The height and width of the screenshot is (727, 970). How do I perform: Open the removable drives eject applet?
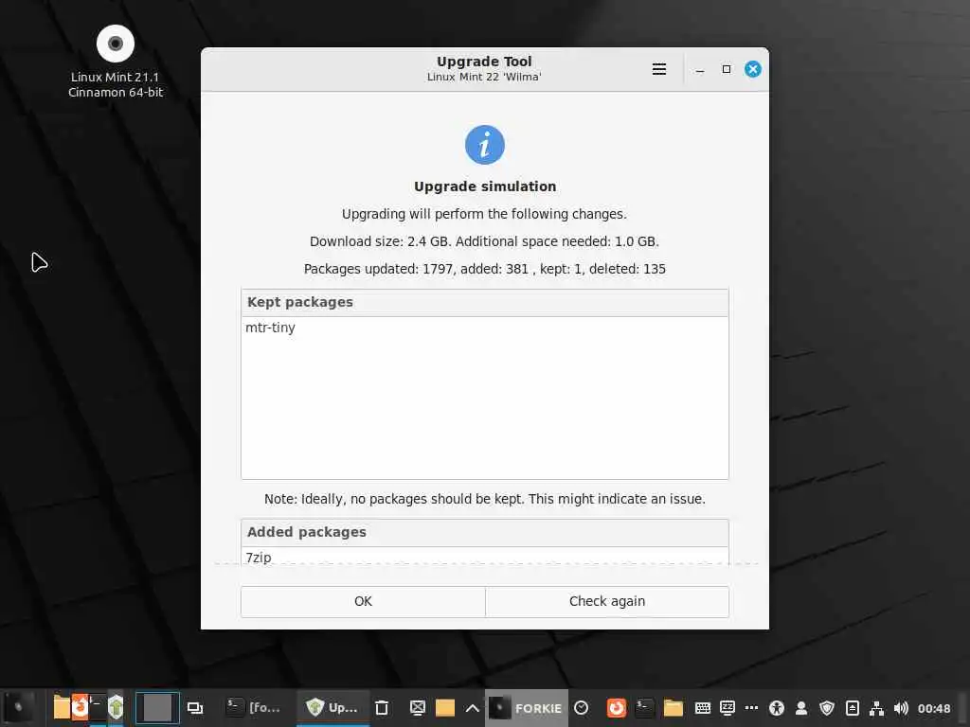pos(852,708)
